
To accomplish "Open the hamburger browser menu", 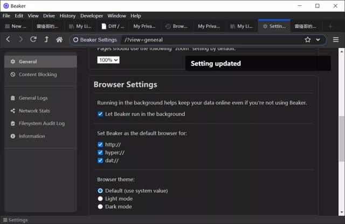I will (x=335, y=40).
